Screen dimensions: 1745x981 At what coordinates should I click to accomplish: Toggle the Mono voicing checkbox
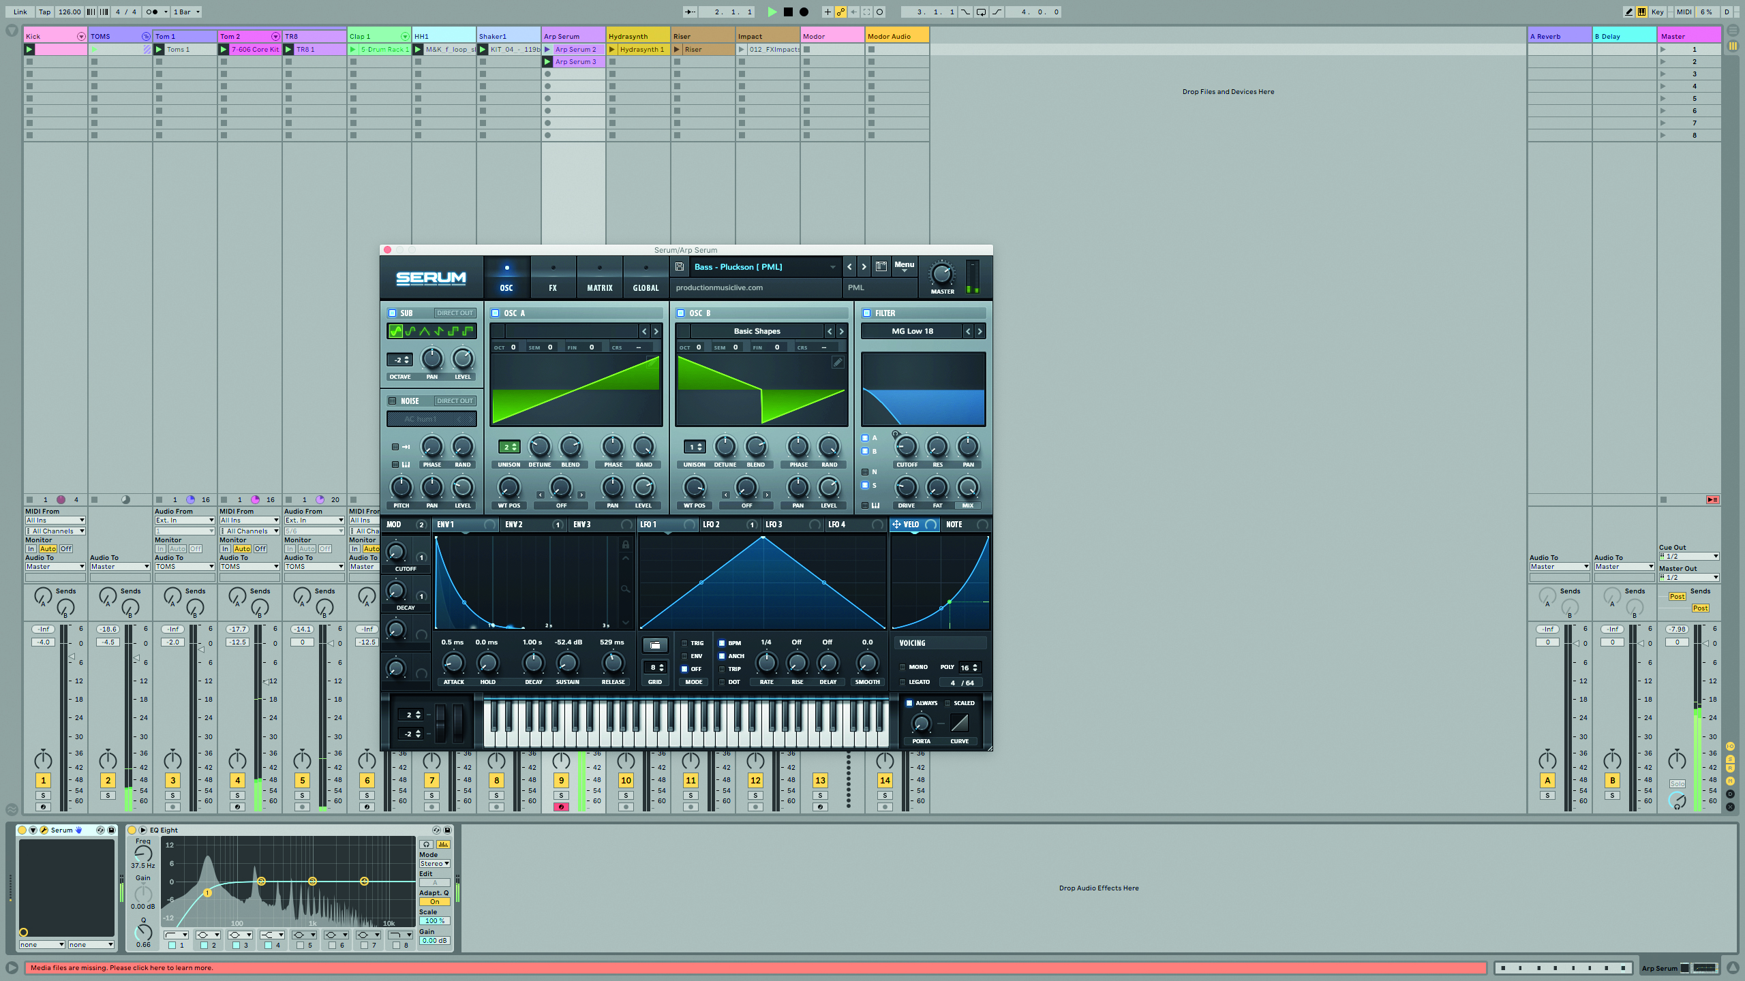(902, 667)
